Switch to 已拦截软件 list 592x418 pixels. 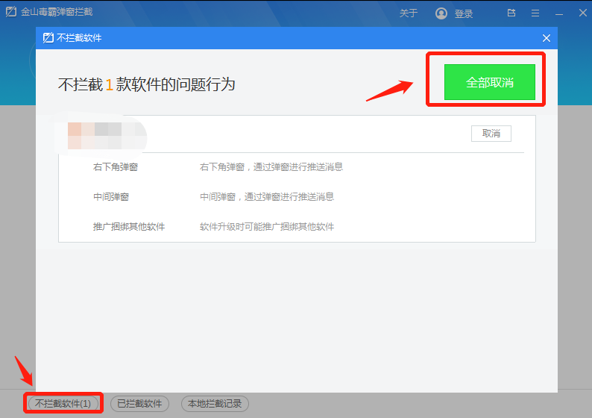pos(139,403)
